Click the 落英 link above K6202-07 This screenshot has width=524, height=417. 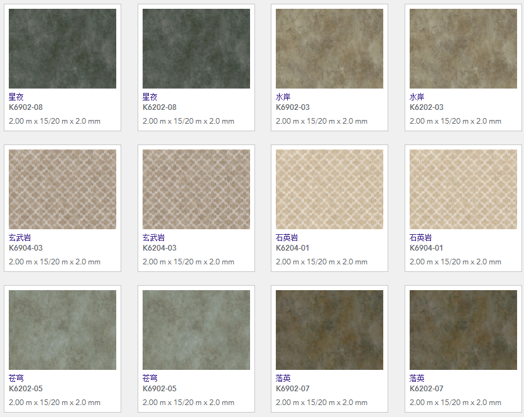point(417,379)
